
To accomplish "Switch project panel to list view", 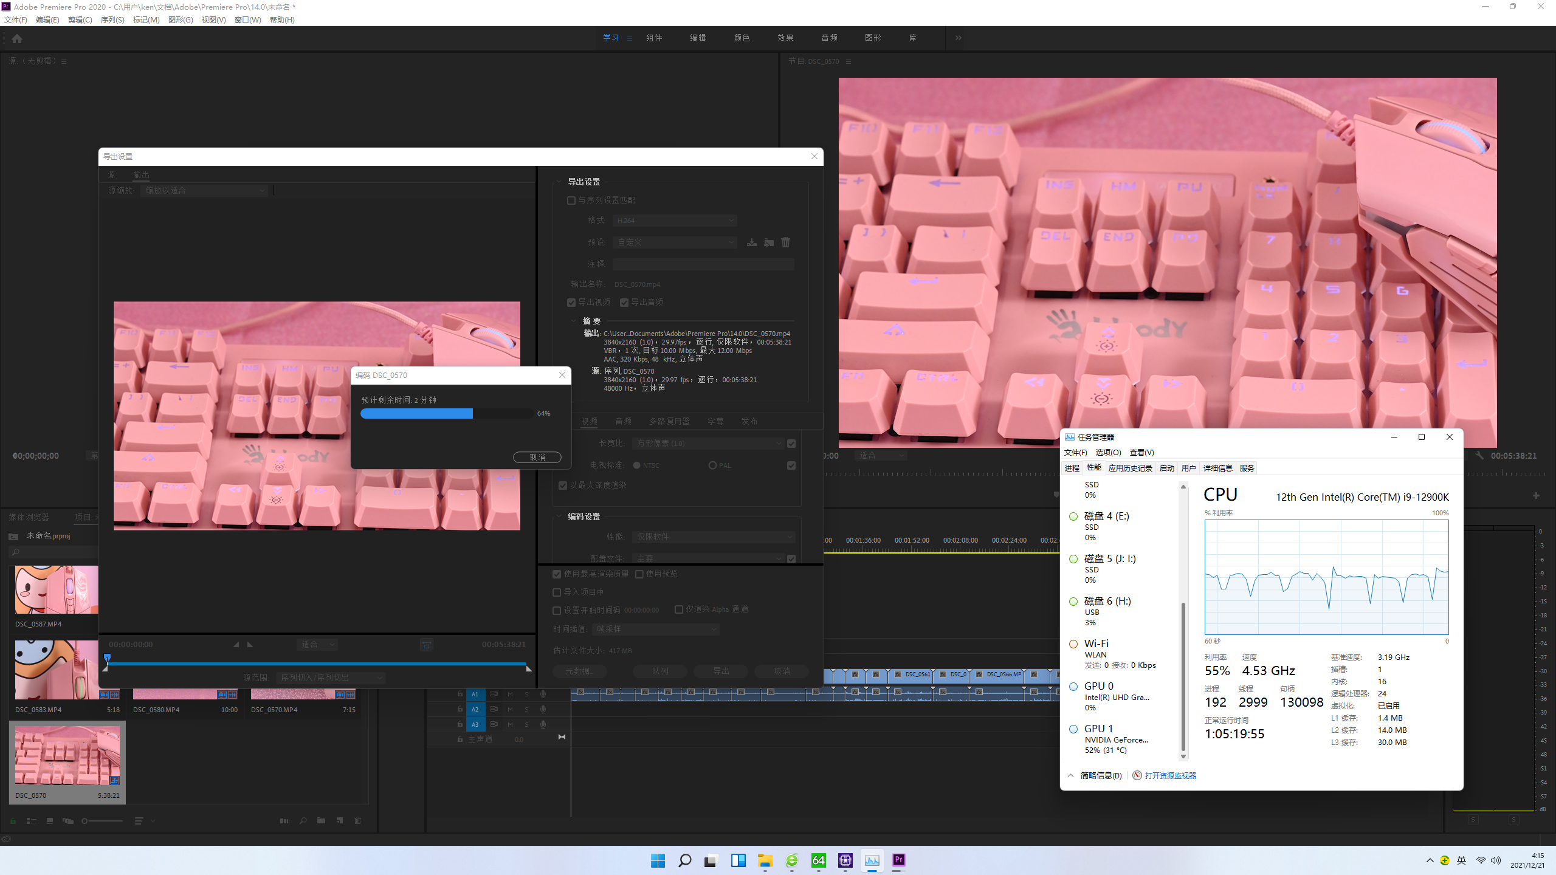I will [x=32, y=821].
